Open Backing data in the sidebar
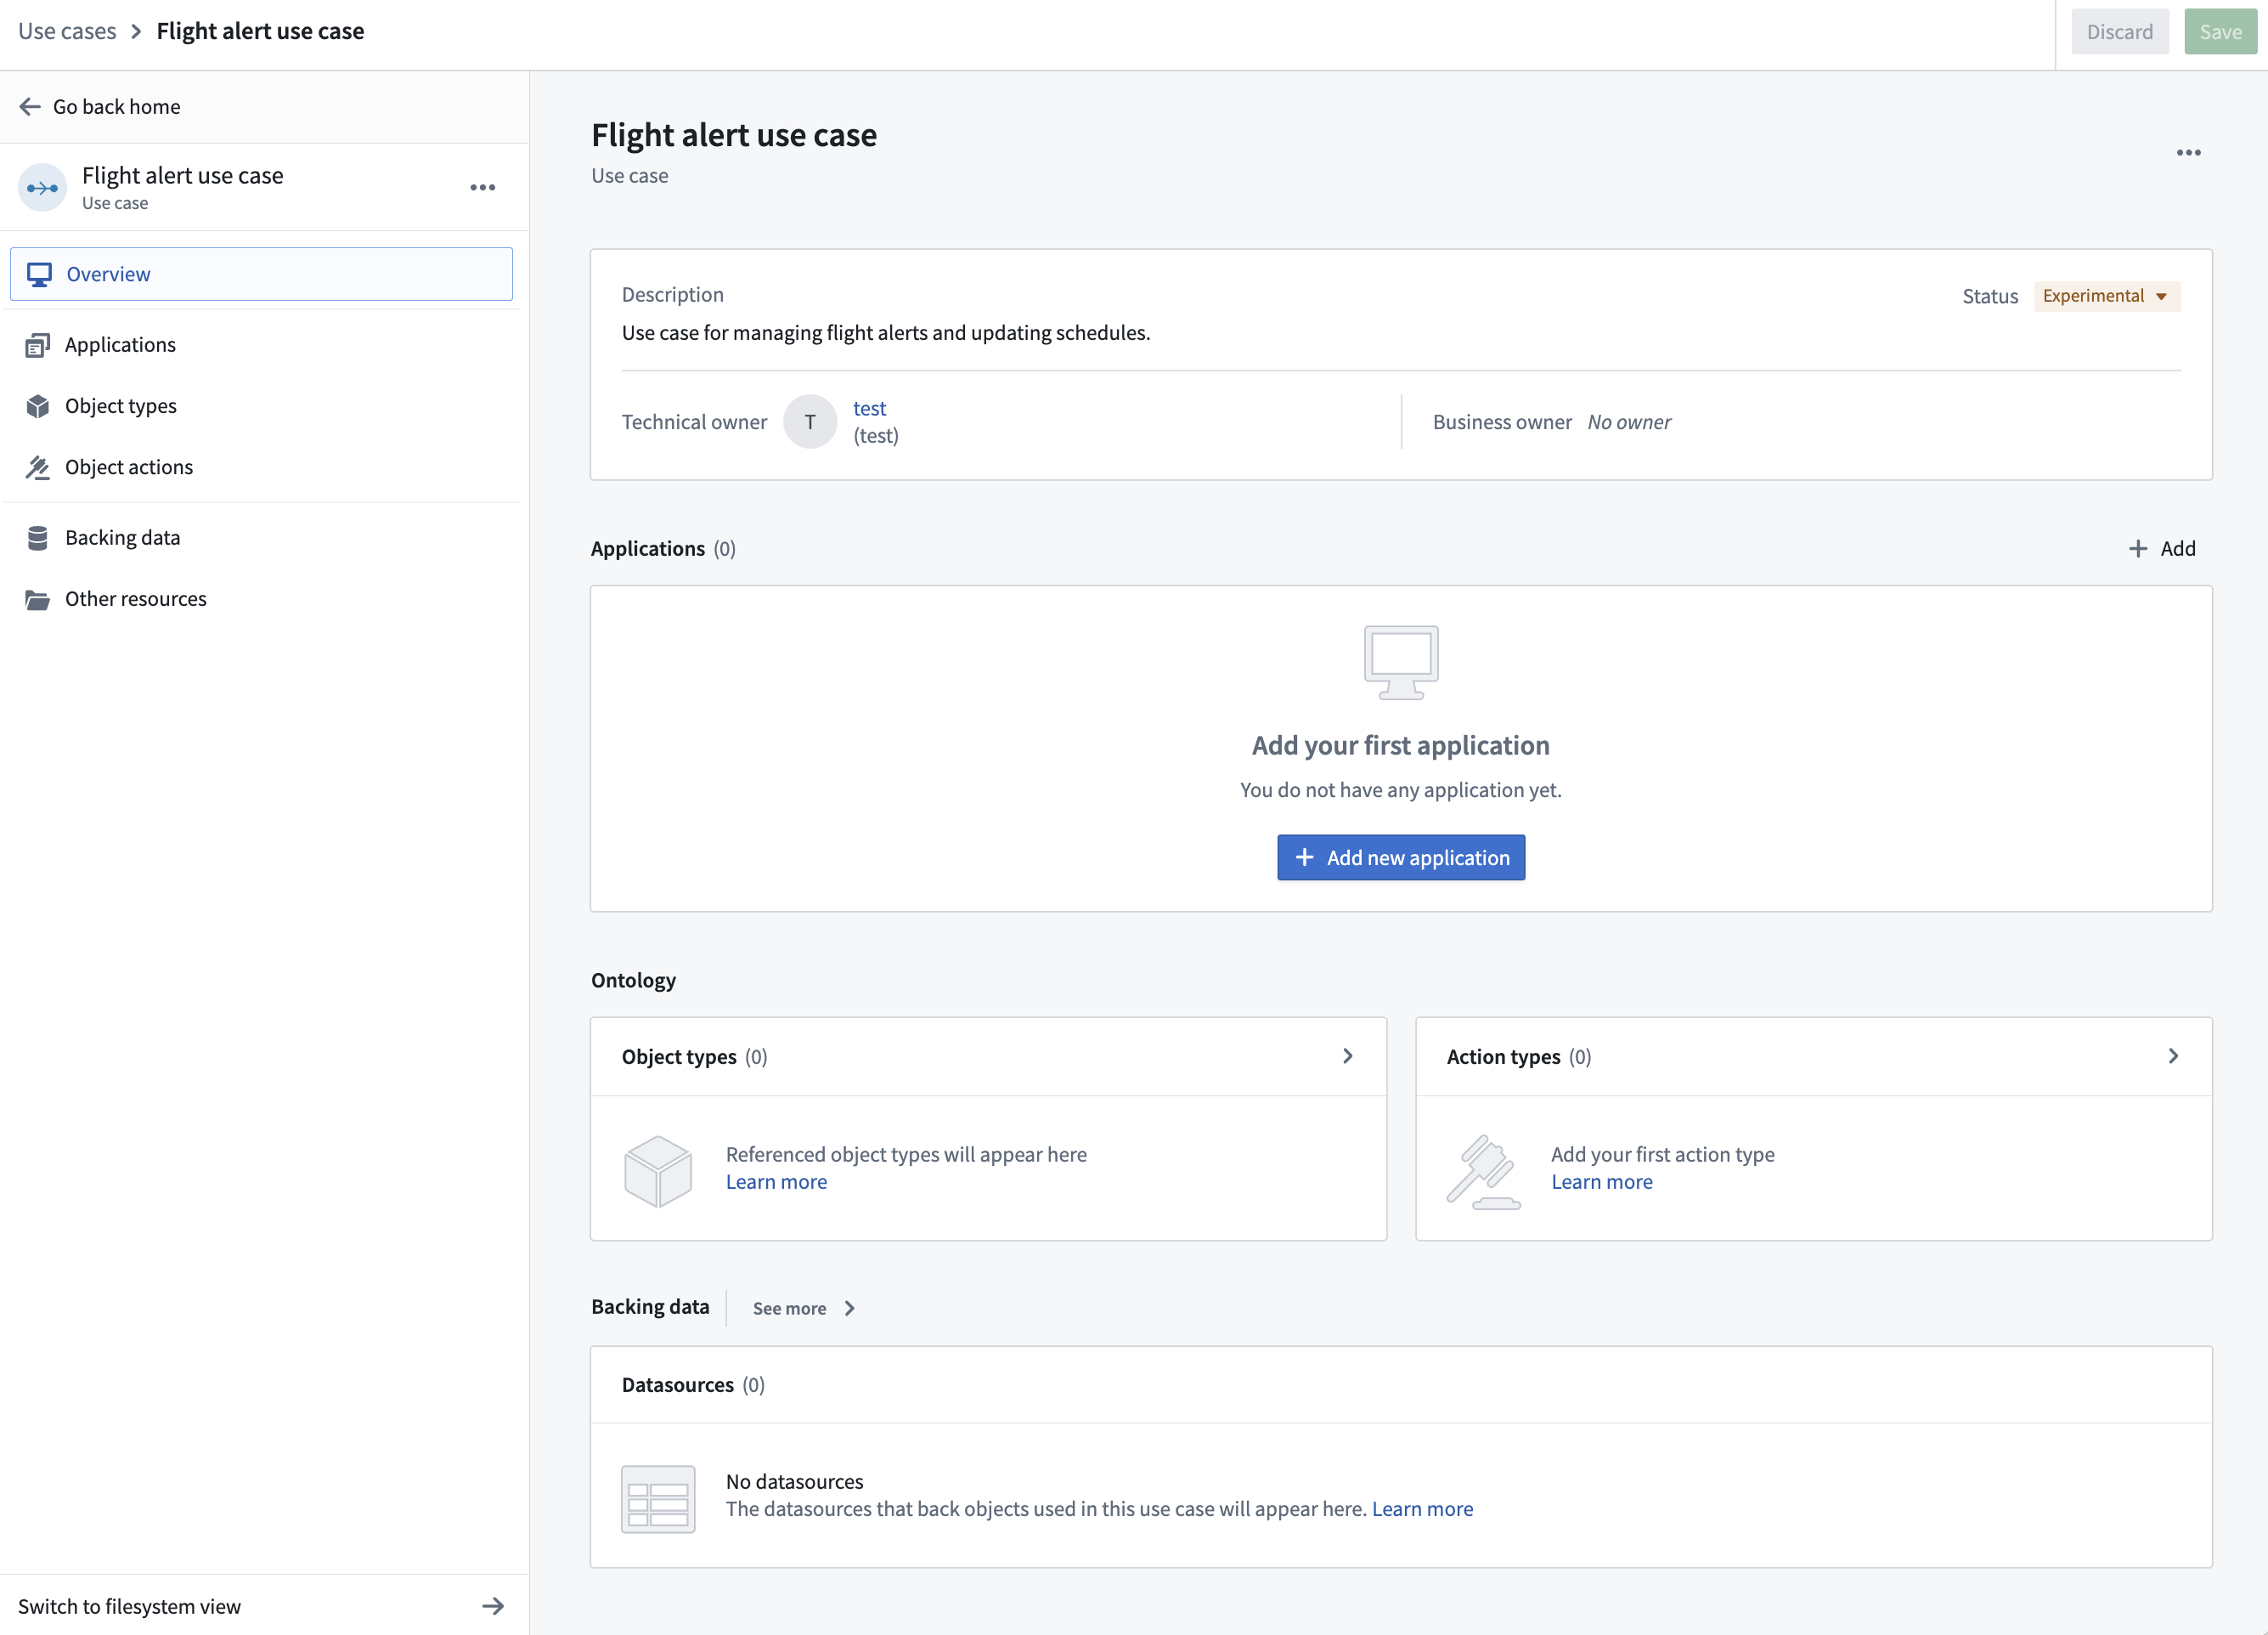 point(261,538)
